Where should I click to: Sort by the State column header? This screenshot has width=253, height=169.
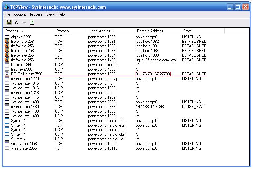(203, 31)
